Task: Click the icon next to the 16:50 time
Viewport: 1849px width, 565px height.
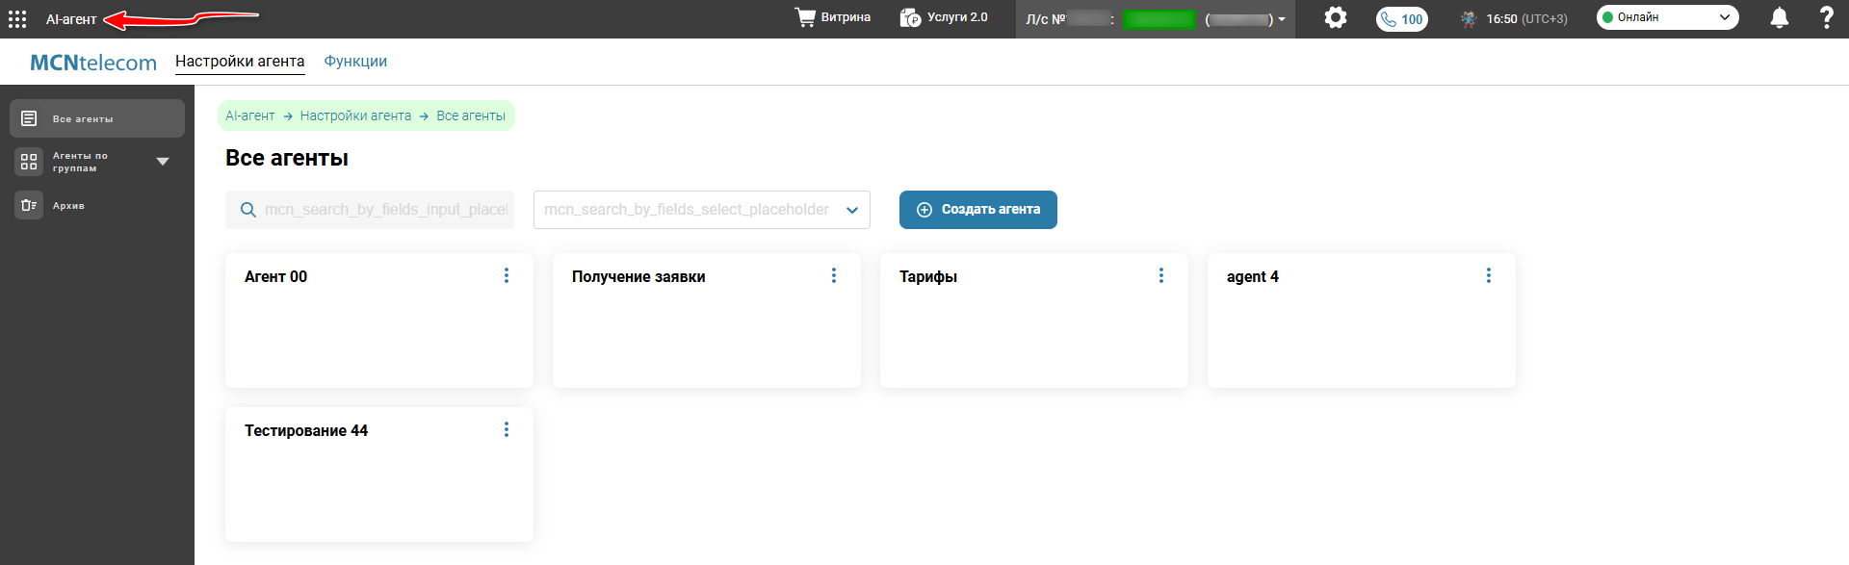Action: (1469, 18)
